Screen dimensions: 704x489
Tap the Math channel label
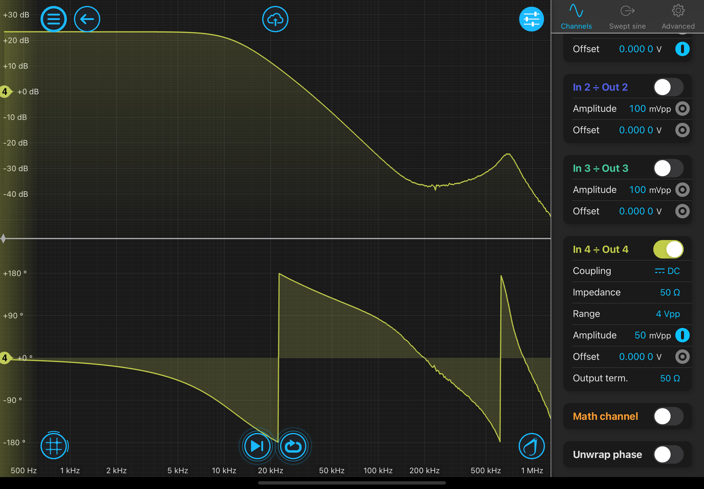click(x=605, y=416)
